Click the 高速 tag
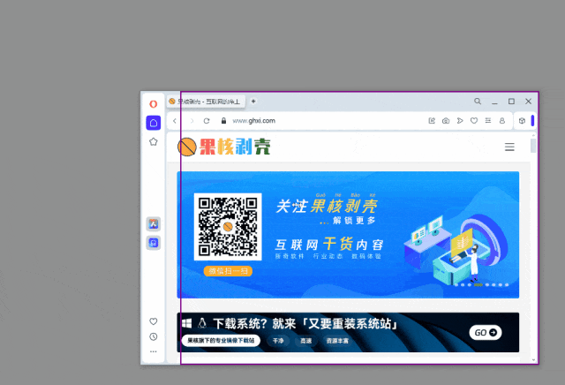Image resolution: width=565 pixels, height=385 pixels. pyautogui.click(x=306, y=341)
